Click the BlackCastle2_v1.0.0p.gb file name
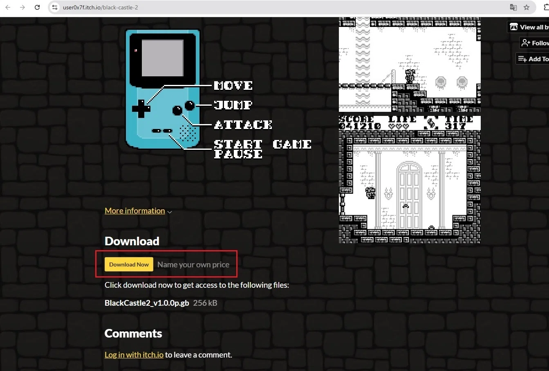Image resolution: width=549 pixels, height=371 pixels. (147, 303)
